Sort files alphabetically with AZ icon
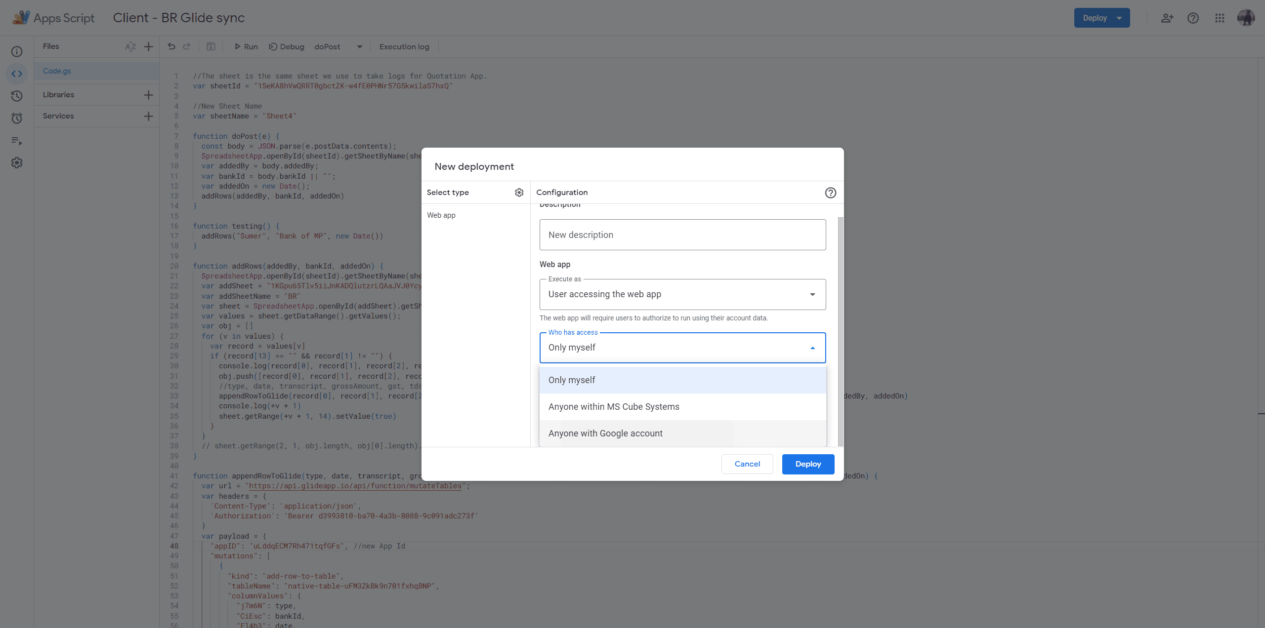This screenshot has width=1265, height=628. click(x=130, y=46)
